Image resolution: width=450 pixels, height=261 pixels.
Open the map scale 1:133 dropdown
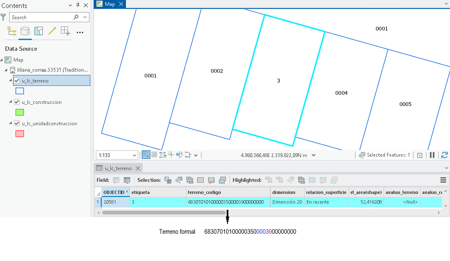tap(134, 155)
